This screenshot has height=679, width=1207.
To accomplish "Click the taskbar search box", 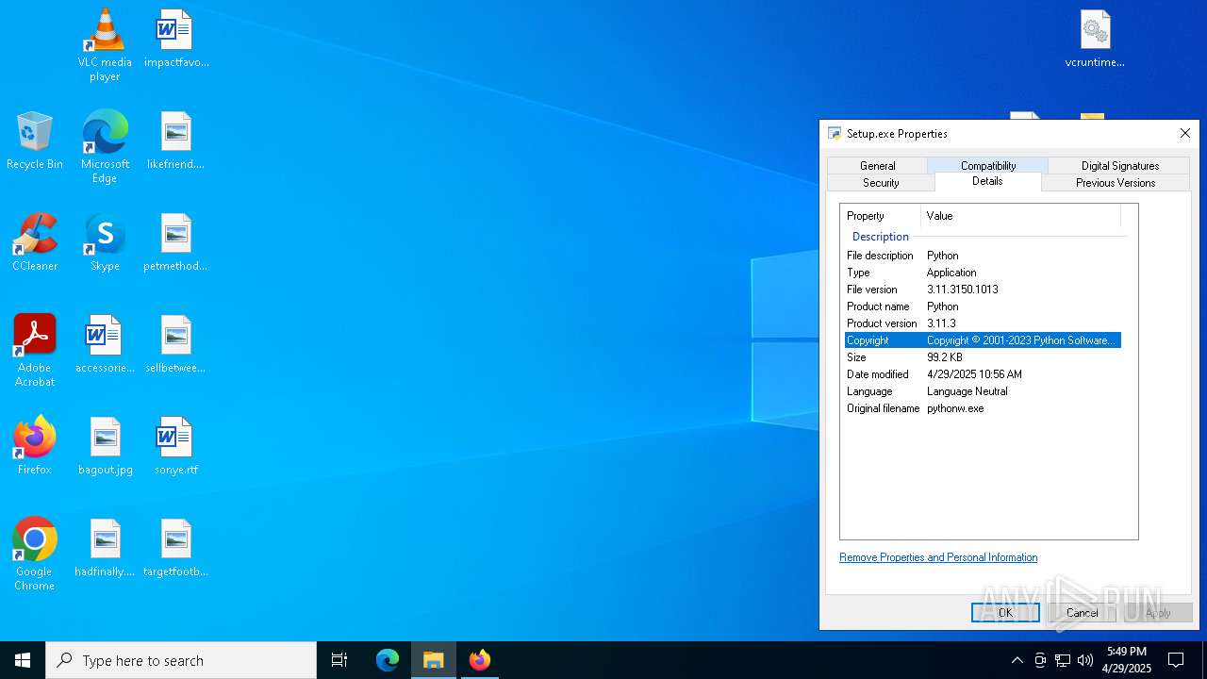I will (181, 660).
